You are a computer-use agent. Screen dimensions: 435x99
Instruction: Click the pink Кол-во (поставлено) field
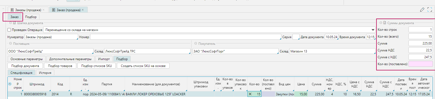(x=421, y=64)
